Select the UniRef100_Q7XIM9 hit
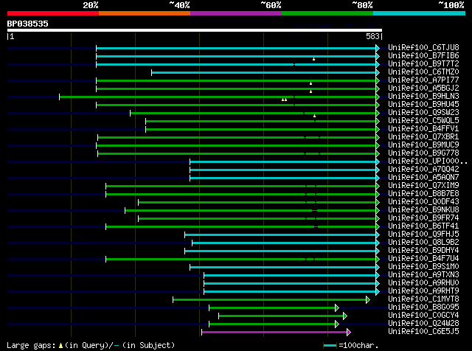Image resolution: width=472 pixels, height=351 pixels. [x=423, y=186]
